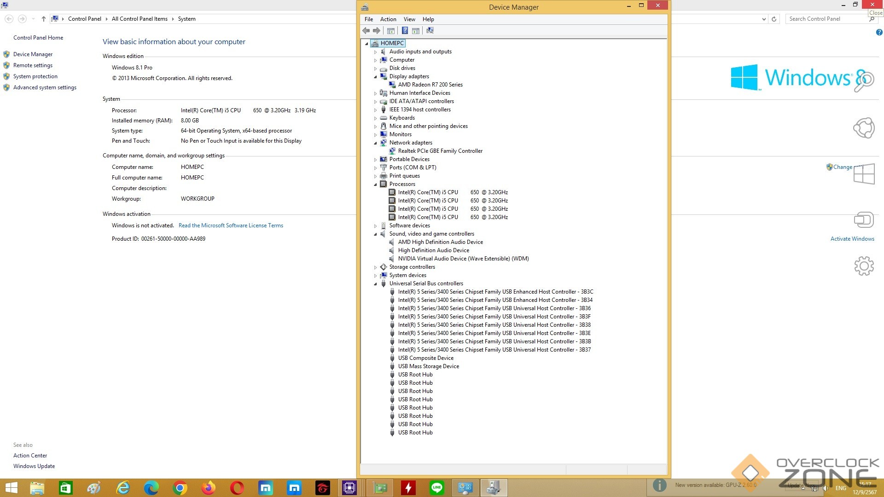This screenshot has width=884, height=497.
Task: Click Read the Microsoft Software License Terms
Action: 231,225
